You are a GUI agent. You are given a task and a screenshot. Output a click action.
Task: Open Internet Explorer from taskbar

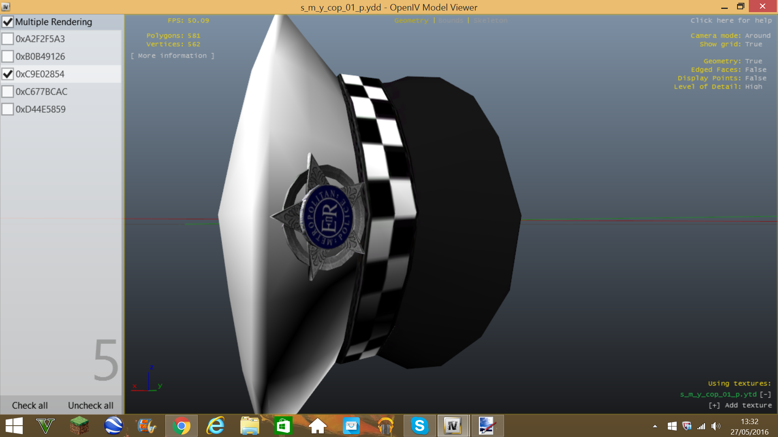[x=215, y=426]
